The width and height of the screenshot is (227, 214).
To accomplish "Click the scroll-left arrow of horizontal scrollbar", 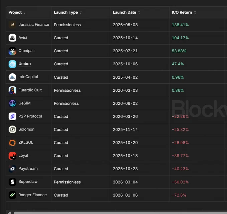I will pyautogui.click(x=10, y=213).
